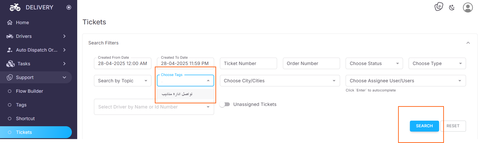Screen dimensions: 482x143
Task: Collapse the Search Filters panel
Action: 468,43
